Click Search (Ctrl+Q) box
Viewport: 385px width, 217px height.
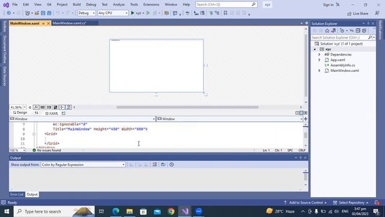[x=226, y=4]
